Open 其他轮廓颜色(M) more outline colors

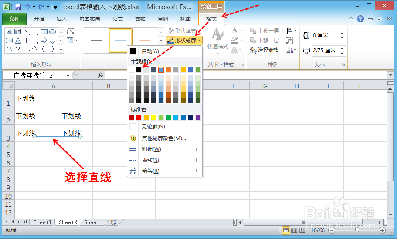(x=165, y=138)
